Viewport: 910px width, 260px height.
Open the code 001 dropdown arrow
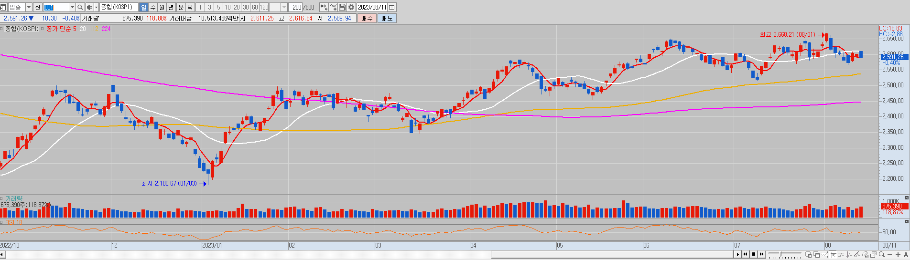coord(72,7)
